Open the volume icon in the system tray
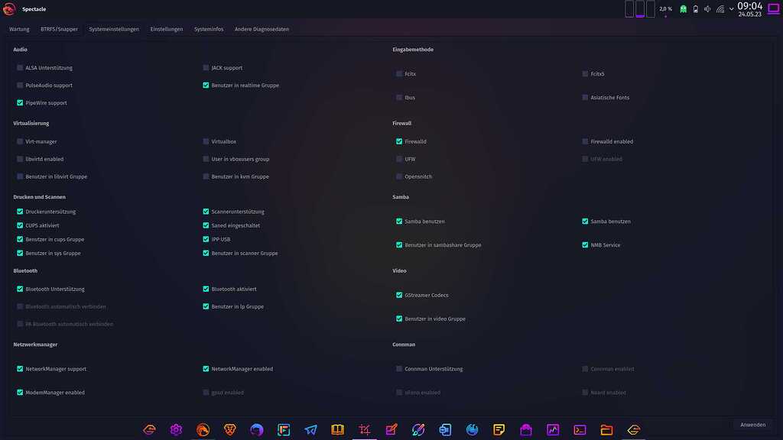This screenshot has height=440, width=783. (x=707, y=8)
